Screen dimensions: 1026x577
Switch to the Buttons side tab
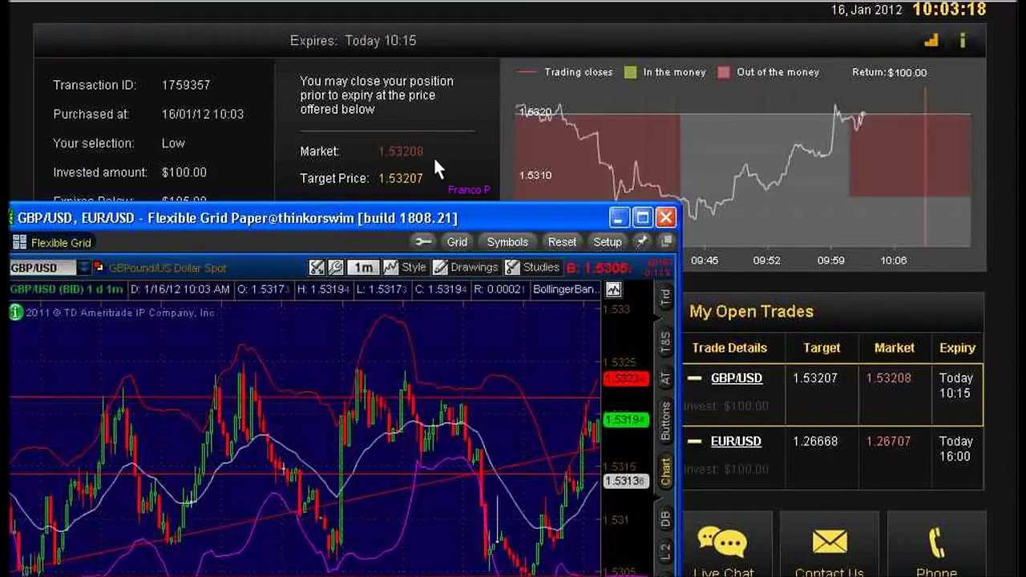[665, 422]
